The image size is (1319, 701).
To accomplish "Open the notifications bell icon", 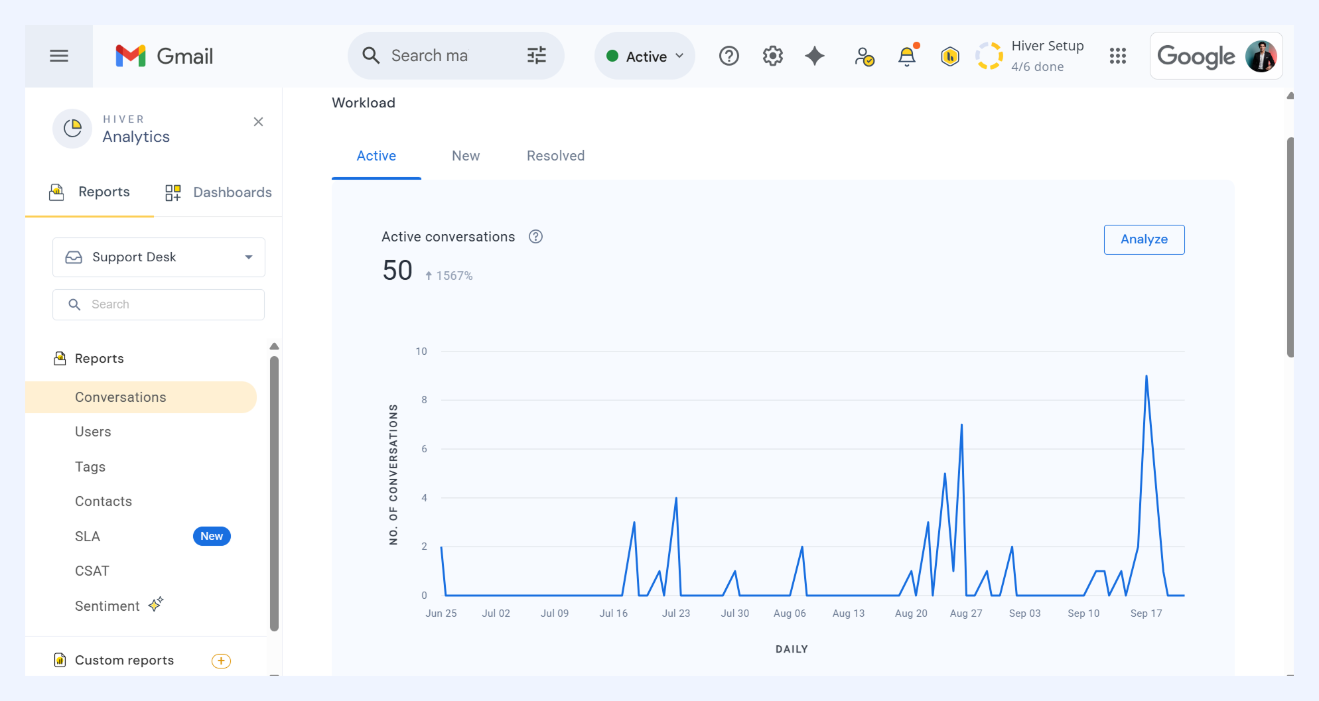I will pos(907,56).
